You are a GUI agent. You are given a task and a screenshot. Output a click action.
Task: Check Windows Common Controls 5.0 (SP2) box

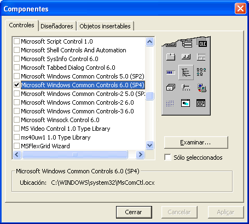16,76
